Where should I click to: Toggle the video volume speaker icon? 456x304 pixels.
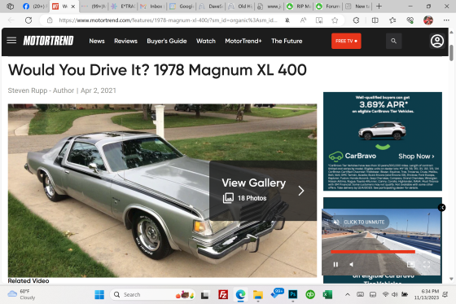point(351,264)
